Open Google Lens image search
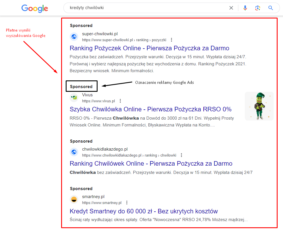The image size is (283, 231). click(x=258, y=8)
